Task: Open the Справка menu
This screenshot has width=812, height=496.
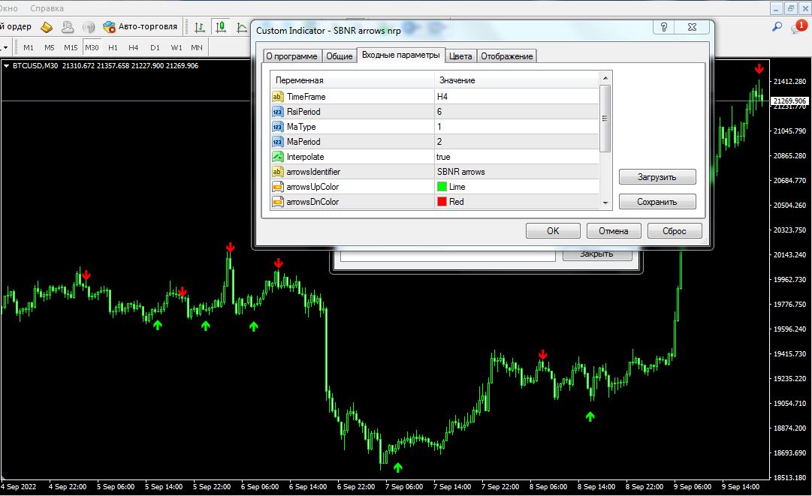Action: pos(47,8)
